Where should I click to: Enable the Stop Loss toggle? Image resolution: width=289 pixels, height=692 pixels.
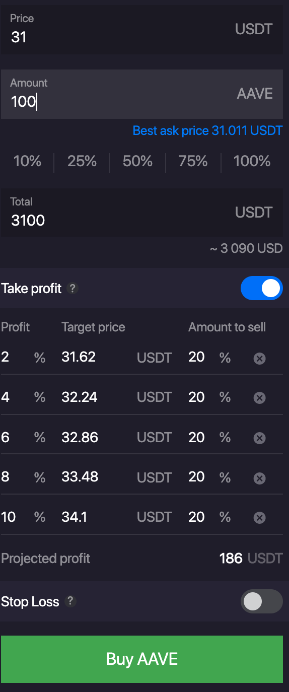point(262,601)
